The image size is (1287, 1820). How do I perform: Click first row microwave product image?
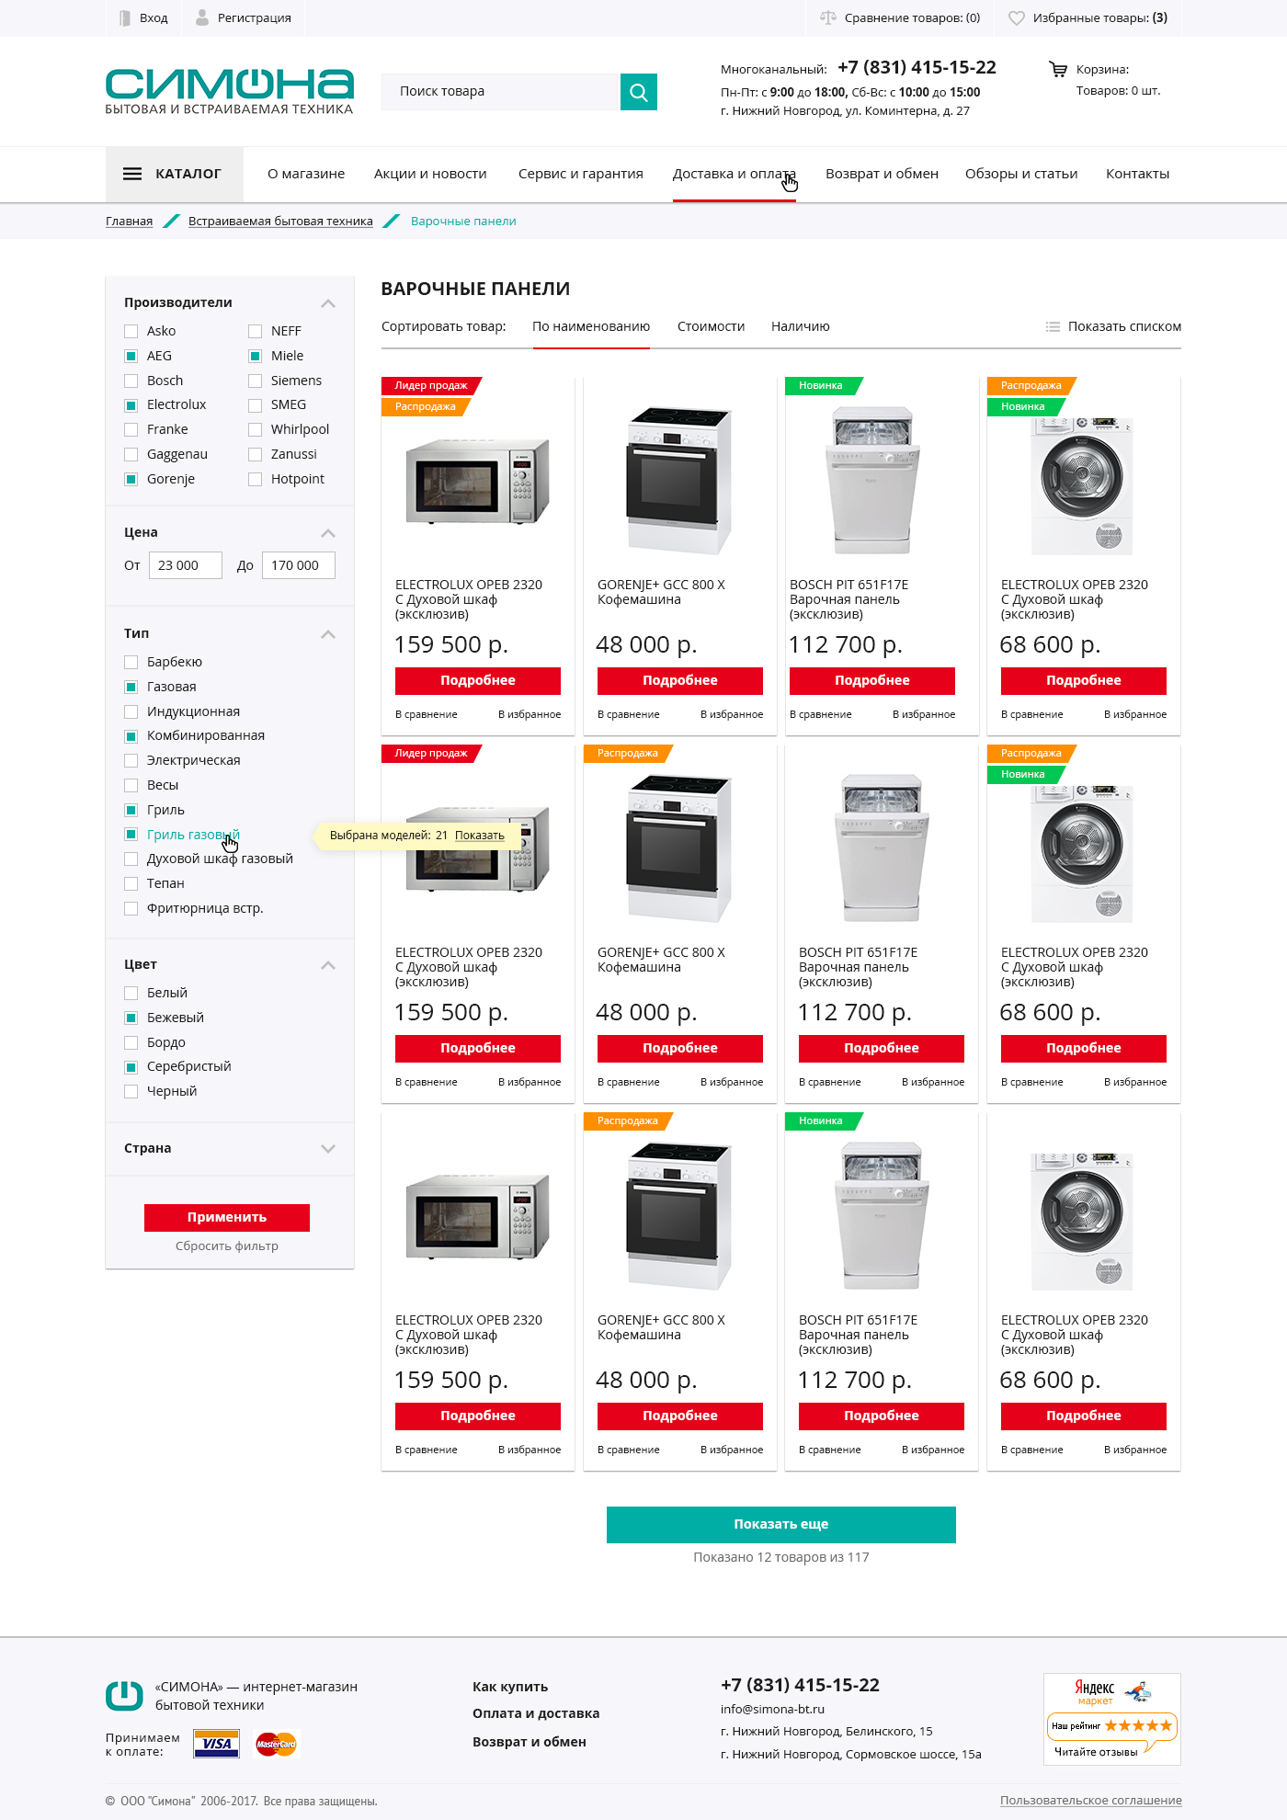[478, 482]
